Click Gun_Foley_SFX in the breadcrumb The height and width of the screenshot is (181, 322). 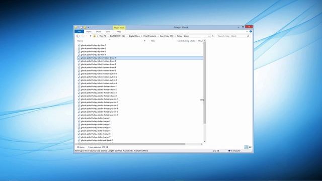pyautogui.click(x=167, y=36)
